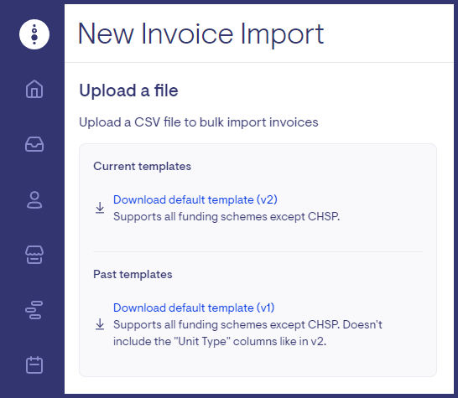Click the v1 description mentioning Unit Type columns

point(247,333)
